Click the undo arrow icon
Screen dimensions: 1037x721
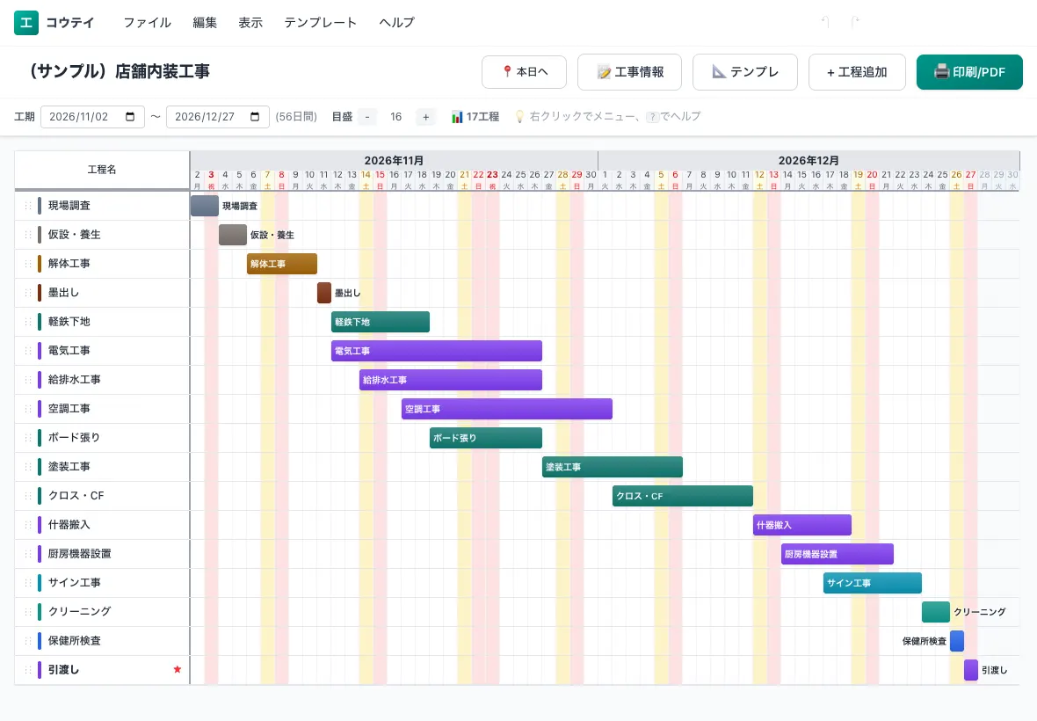pos(825,22)
